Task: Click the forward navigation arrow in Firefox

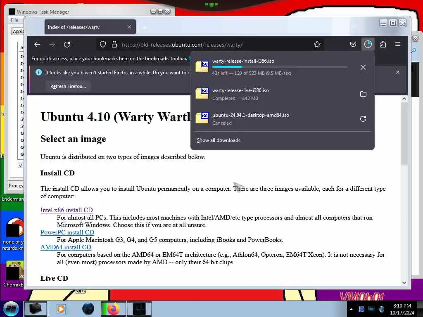Action: pyautogui.click(x=52, y=45)
